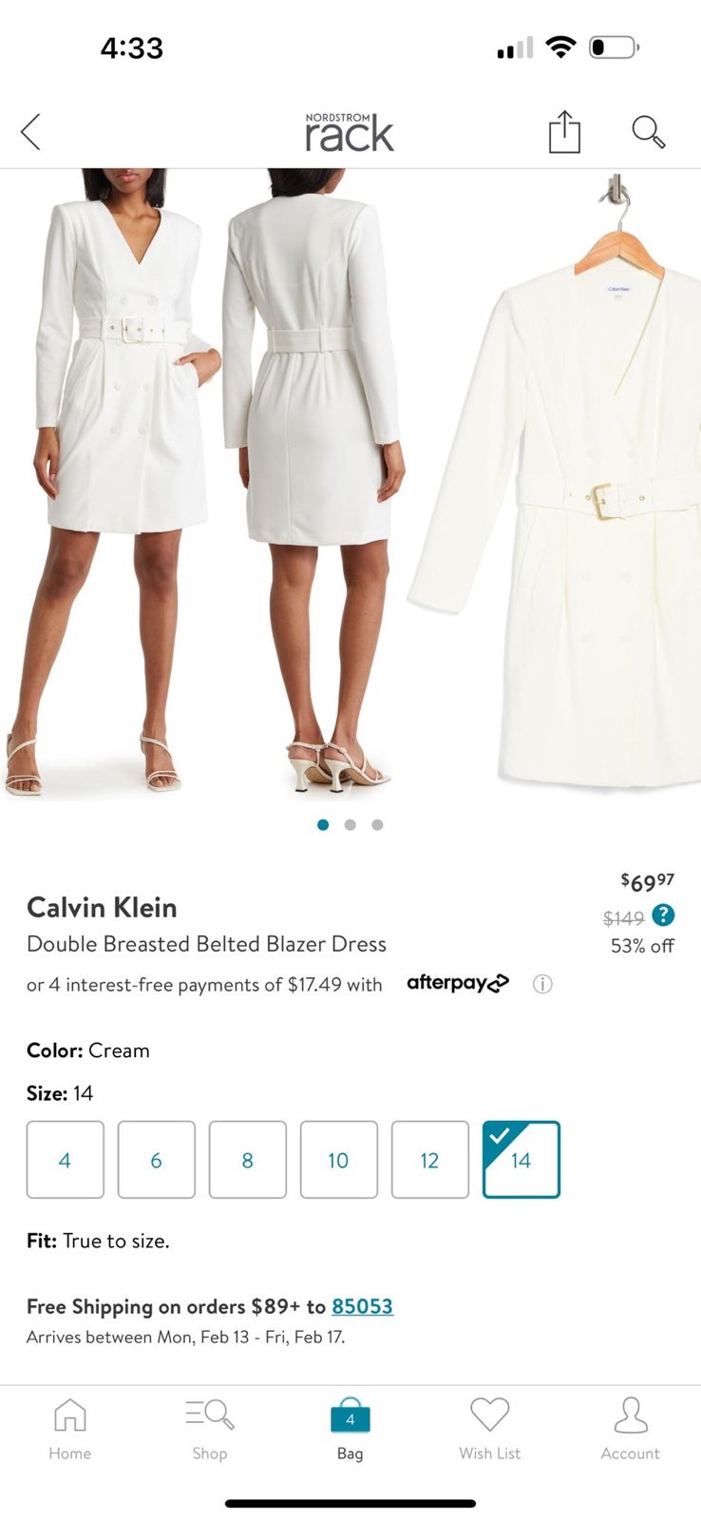Go to the Home tab

click(70, 1429)
